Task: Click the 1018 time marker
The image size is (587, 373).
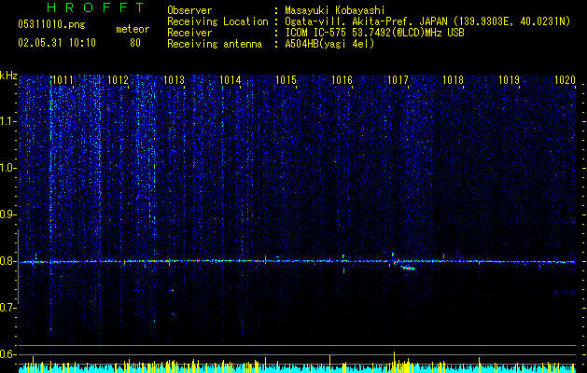Action: click(x=453, y=80)
